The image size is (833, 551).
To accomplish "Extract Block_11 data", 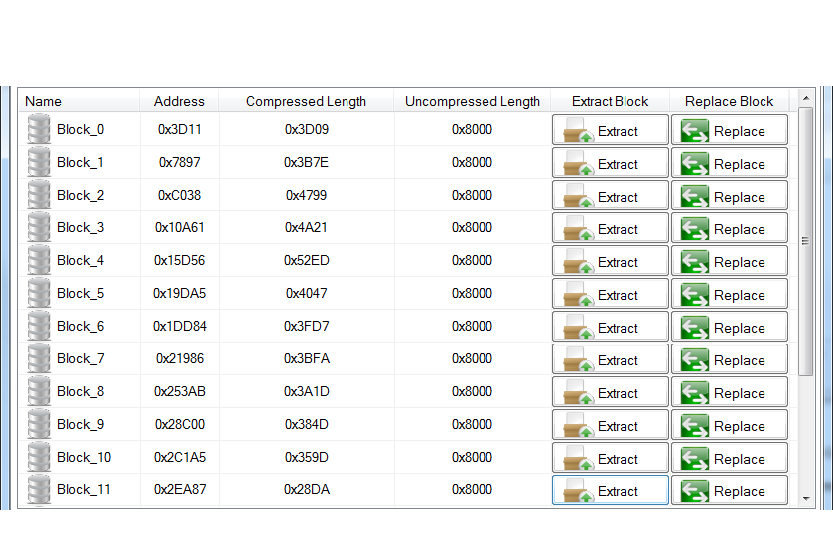I will pos(611,489).
